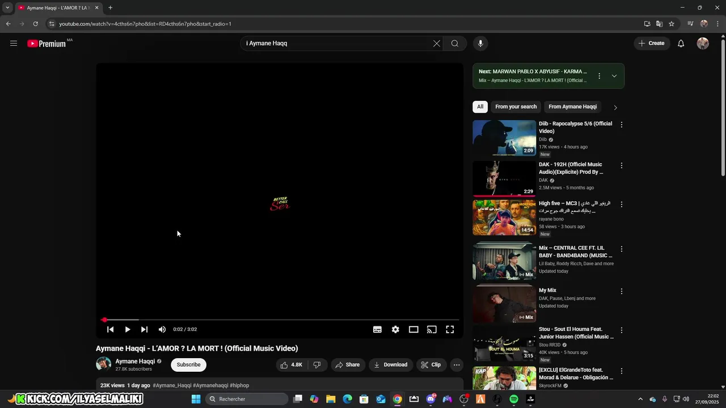Install app icon in address bar
Image resolution: width=726 pixels, height=408 pixels.
coord(647,24)
